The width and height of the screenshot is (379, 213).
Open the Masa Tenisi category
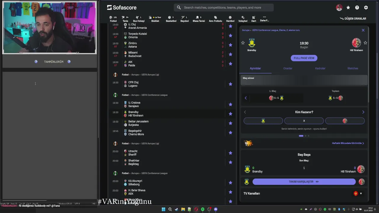click(x=199, y=19)
